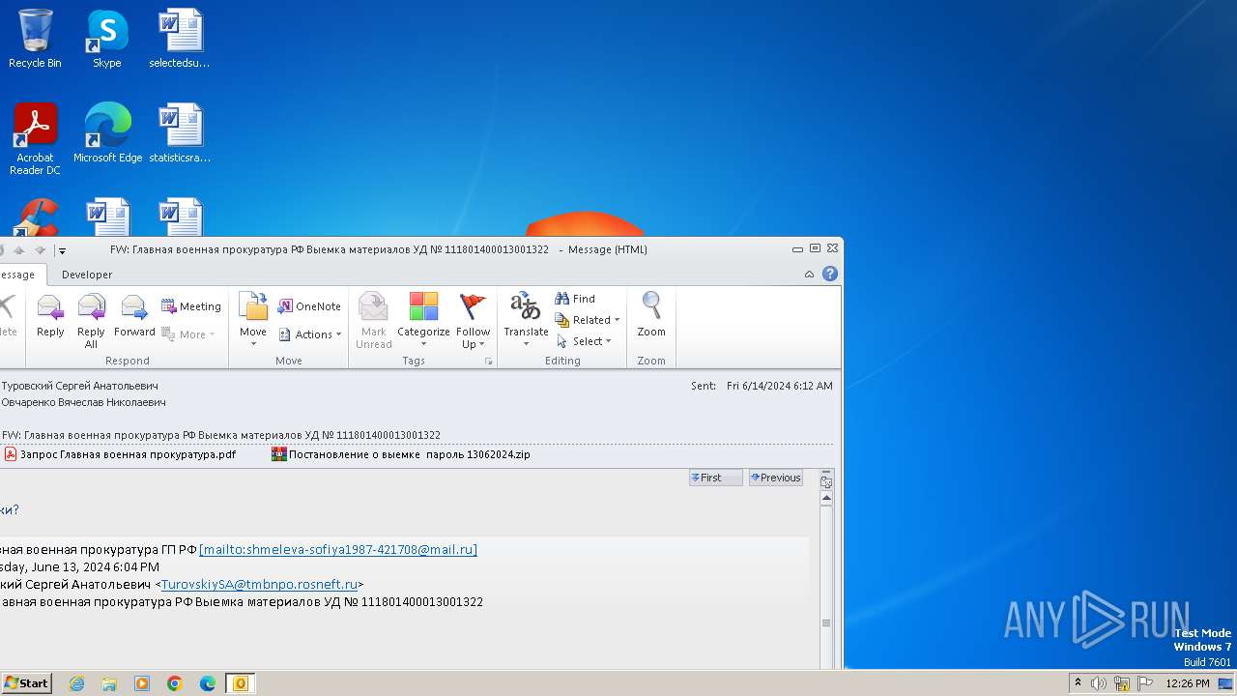Click the icon above the message scrollbar
This screenshot has height=696, width=1237.
pyautogui.click(x=826, y=480)
